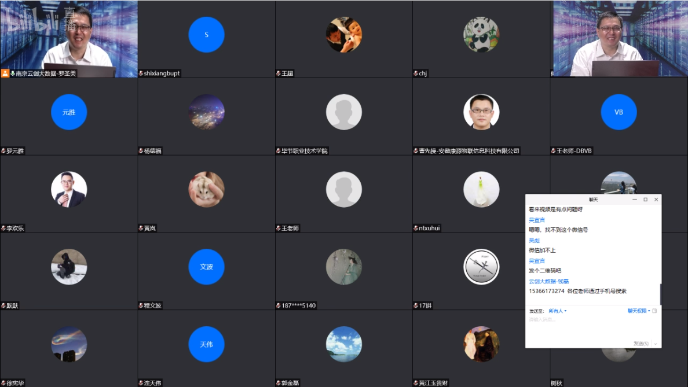Viewport: 688px width, 387px height.
Task: Open the arrow dropdown beside 发送(S)
Action: tap(656, 344)
